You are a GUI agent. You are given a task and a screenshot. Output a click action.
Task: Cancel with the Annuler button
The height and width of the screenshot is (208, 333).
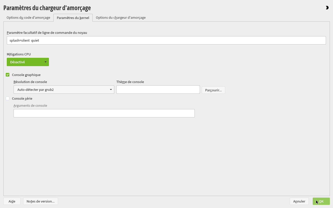(x=299, y=201)
